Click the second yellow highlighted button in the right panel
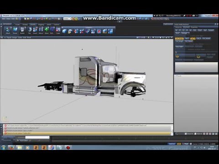The height and width of the screenshot is (164, 219). pos(193,39)
